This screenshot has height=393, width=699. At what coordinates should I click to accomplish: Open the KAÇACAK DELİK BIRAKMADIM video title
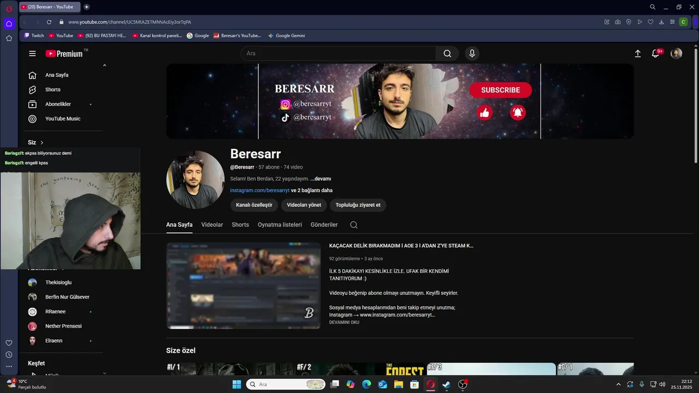[401, 246]
